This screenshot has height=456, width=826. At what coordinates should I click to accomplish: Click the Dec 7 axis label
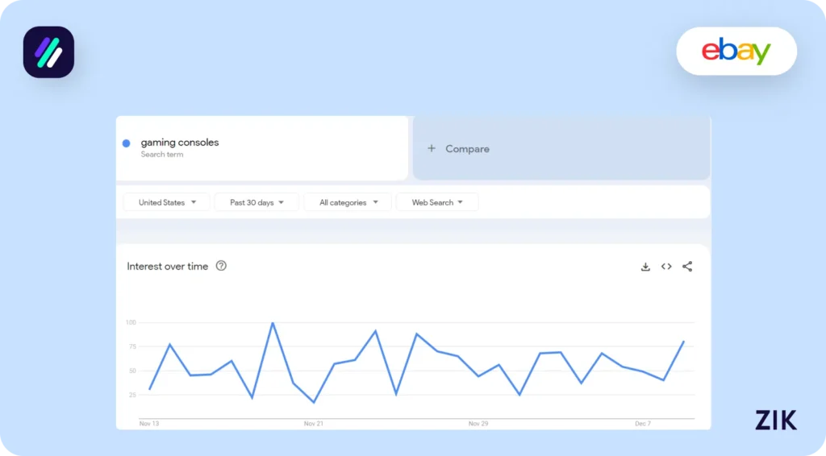coord(643,424)
